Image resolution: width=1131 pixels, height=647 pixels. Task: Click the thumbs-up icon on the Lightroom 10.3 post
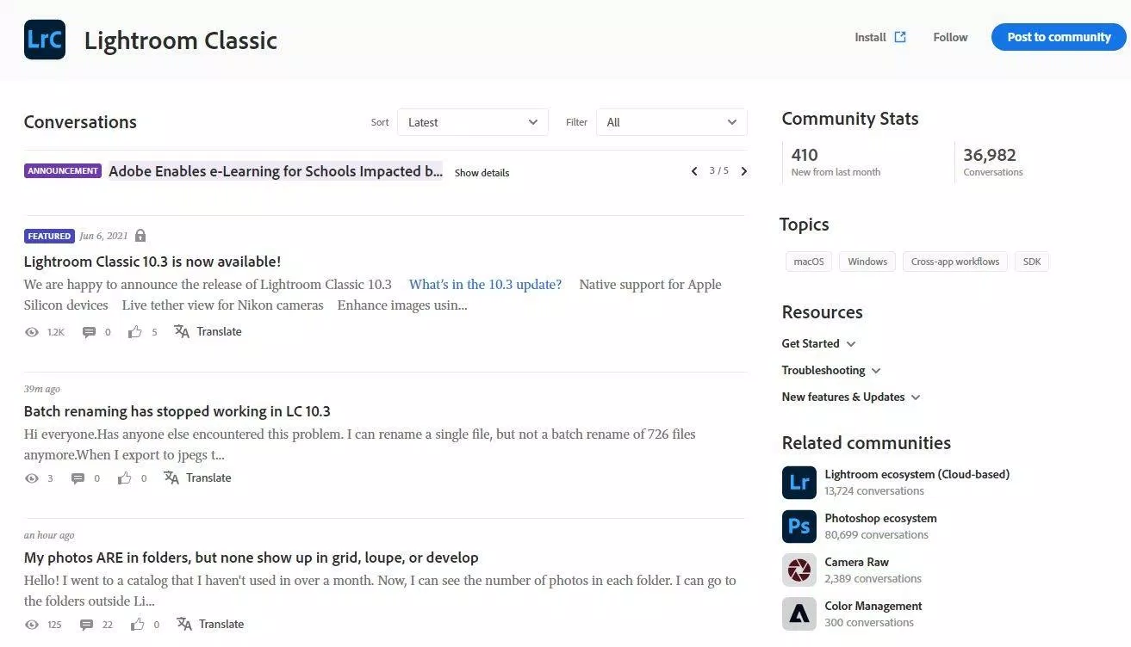(x=135, y=331)
